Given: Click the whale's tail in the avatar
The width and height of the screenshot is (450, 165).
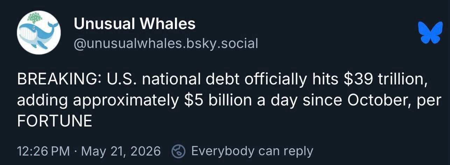Looking at the screenshot, I should [x=52, y=25].
